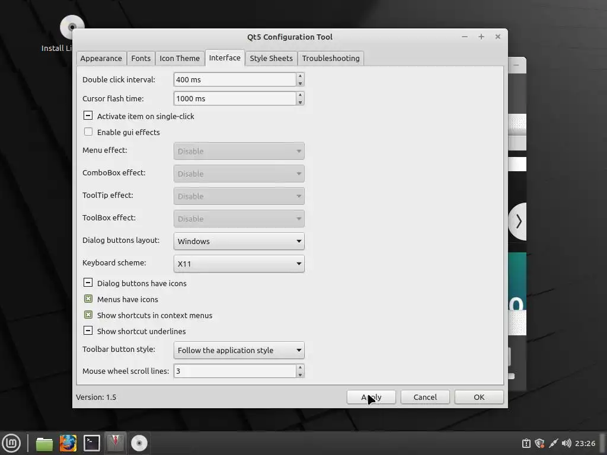Screen dimensions: 607x455
Task: Select the Interface tab
Action: point(225,57)
